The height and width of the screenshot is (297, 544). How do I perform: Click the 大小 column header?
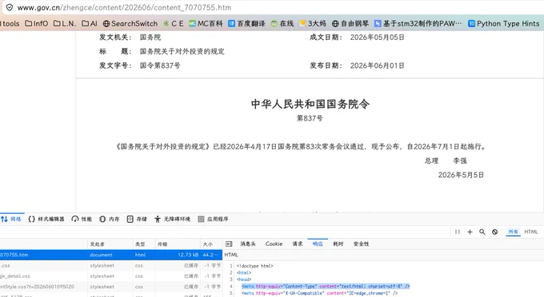[211, 244]
